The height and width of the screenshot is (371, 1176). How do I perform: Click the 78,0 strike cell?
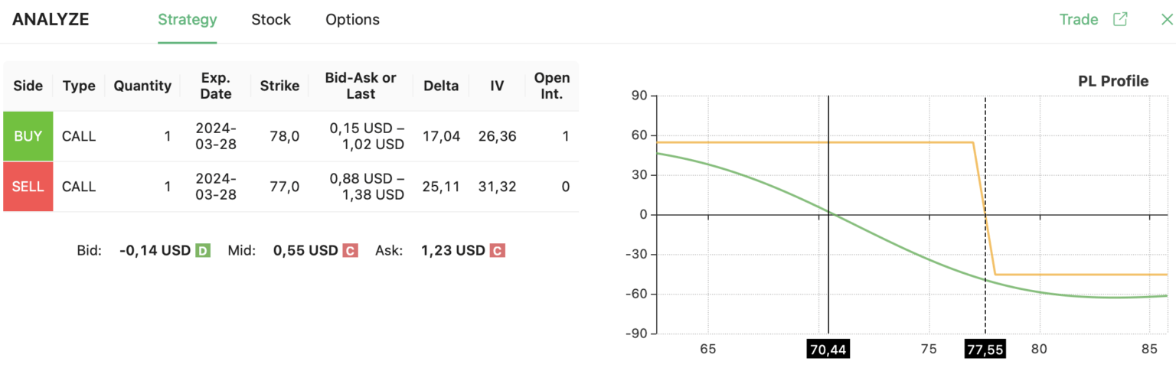click(285, 136)
